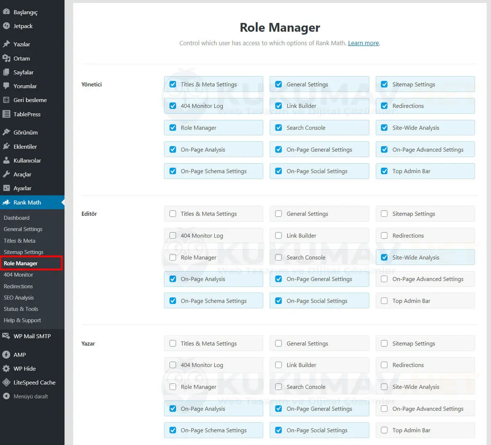Open Status & Tools submenu item
Image resolution: width=491 pixels, height=445 pixels.
[21, 309]
